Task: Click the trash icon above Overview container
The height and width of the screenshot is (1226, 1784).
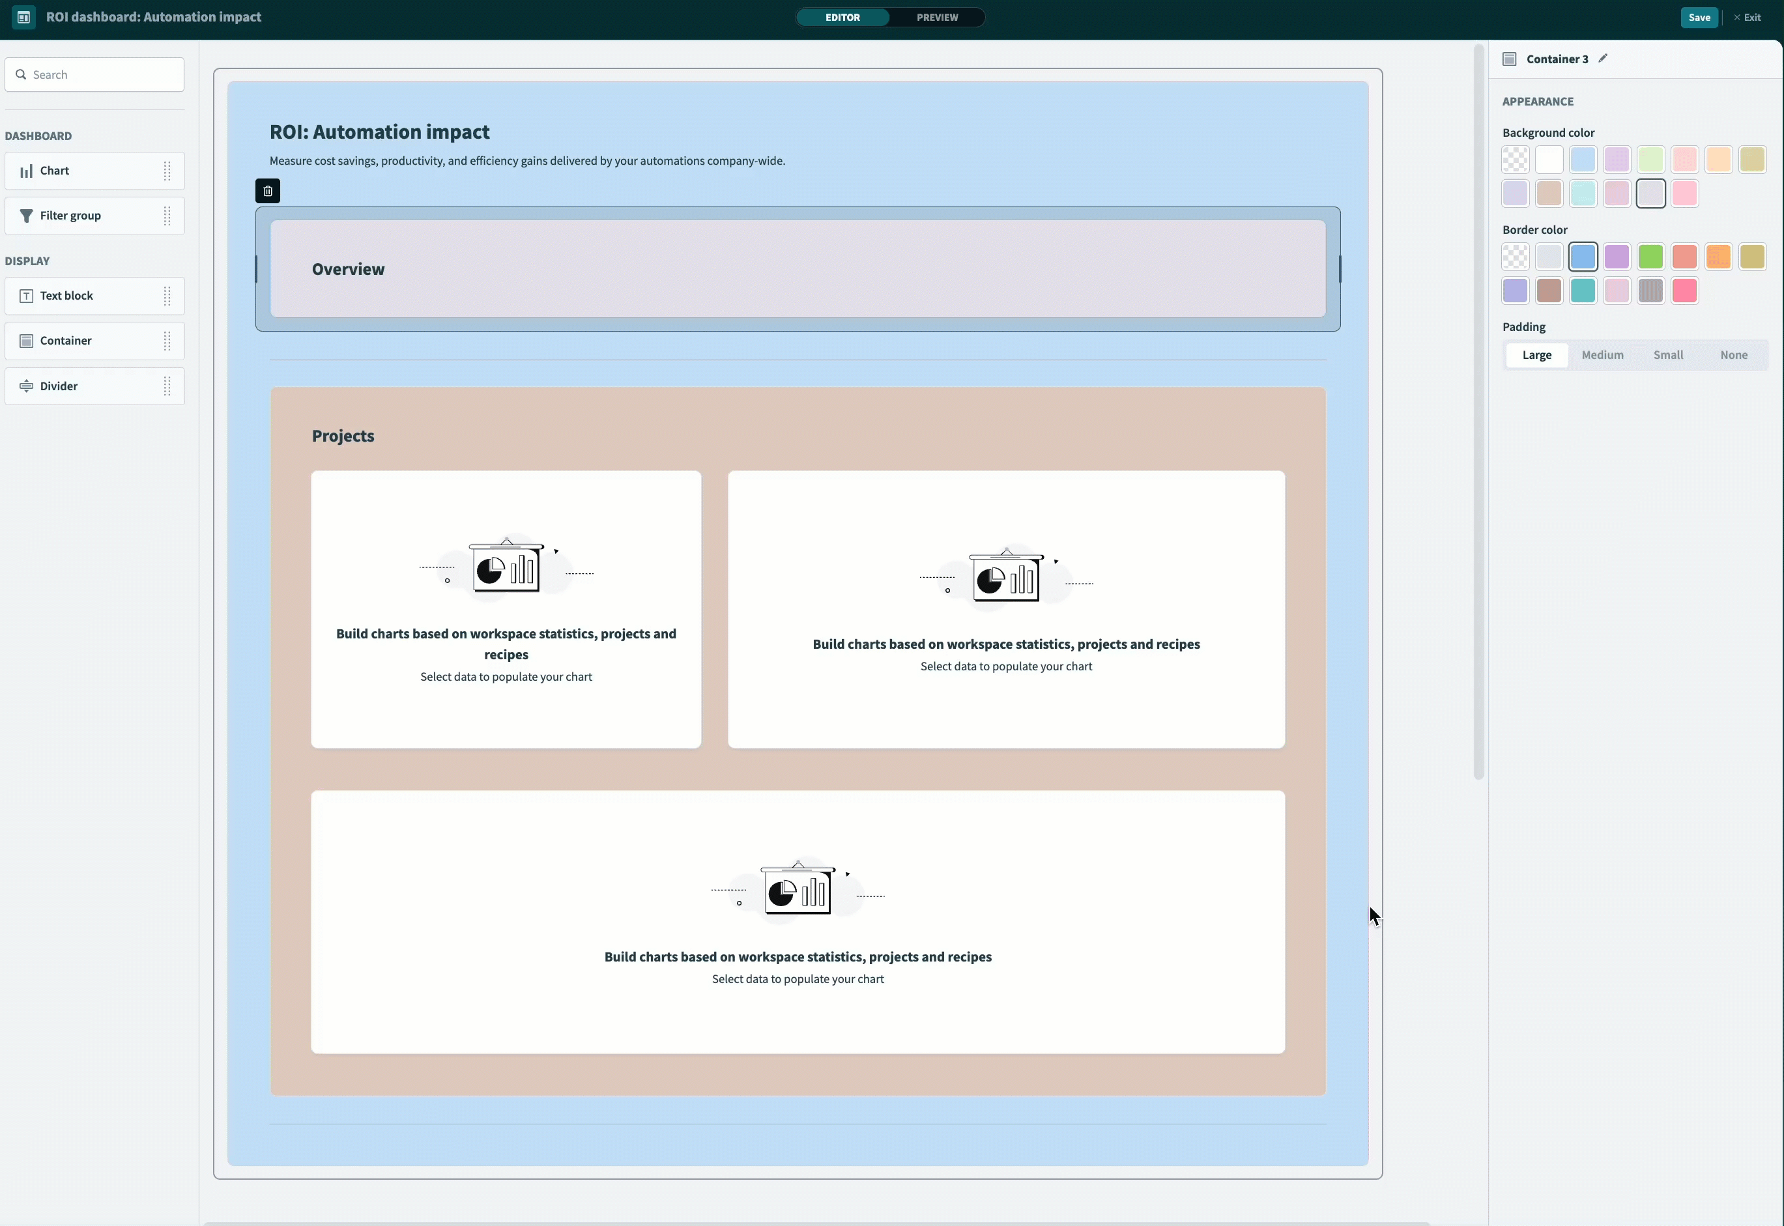Action: tap(267, 192)
